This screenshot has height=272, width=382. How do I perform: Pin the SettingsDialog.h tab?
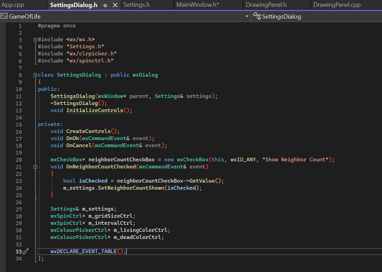click(105, 5)
